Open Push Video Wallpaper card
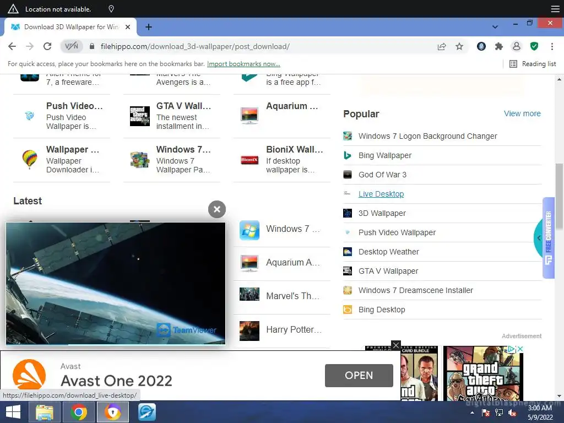The height and width of the screenshot is (423, 564). (x=62, y=116)
